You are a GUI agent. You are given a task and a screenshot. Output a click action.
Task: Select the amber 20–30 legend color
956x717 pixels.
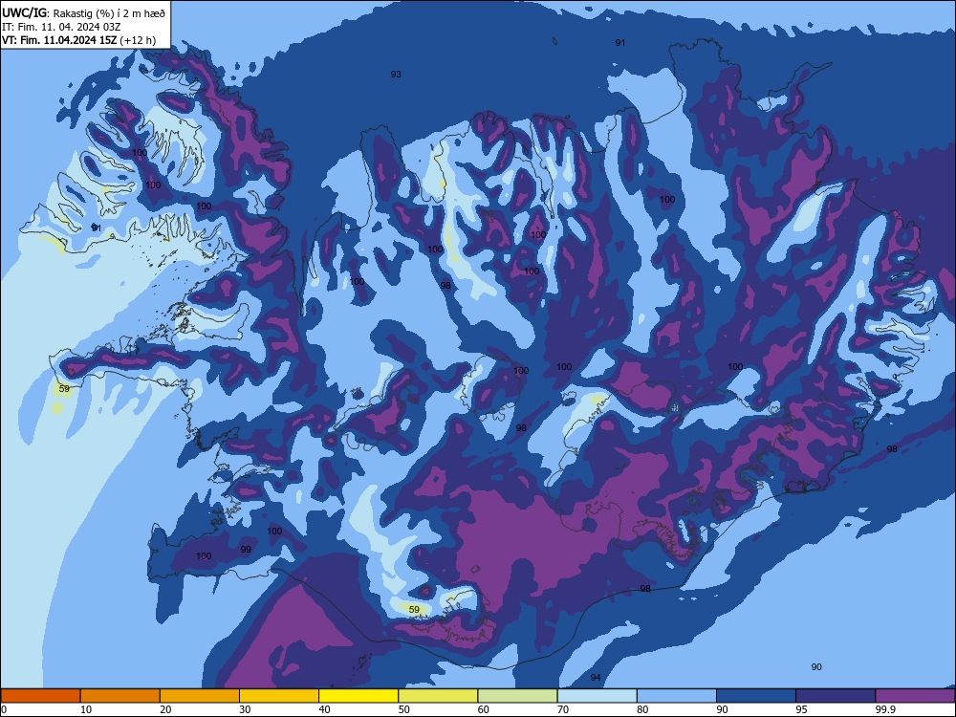200,696
